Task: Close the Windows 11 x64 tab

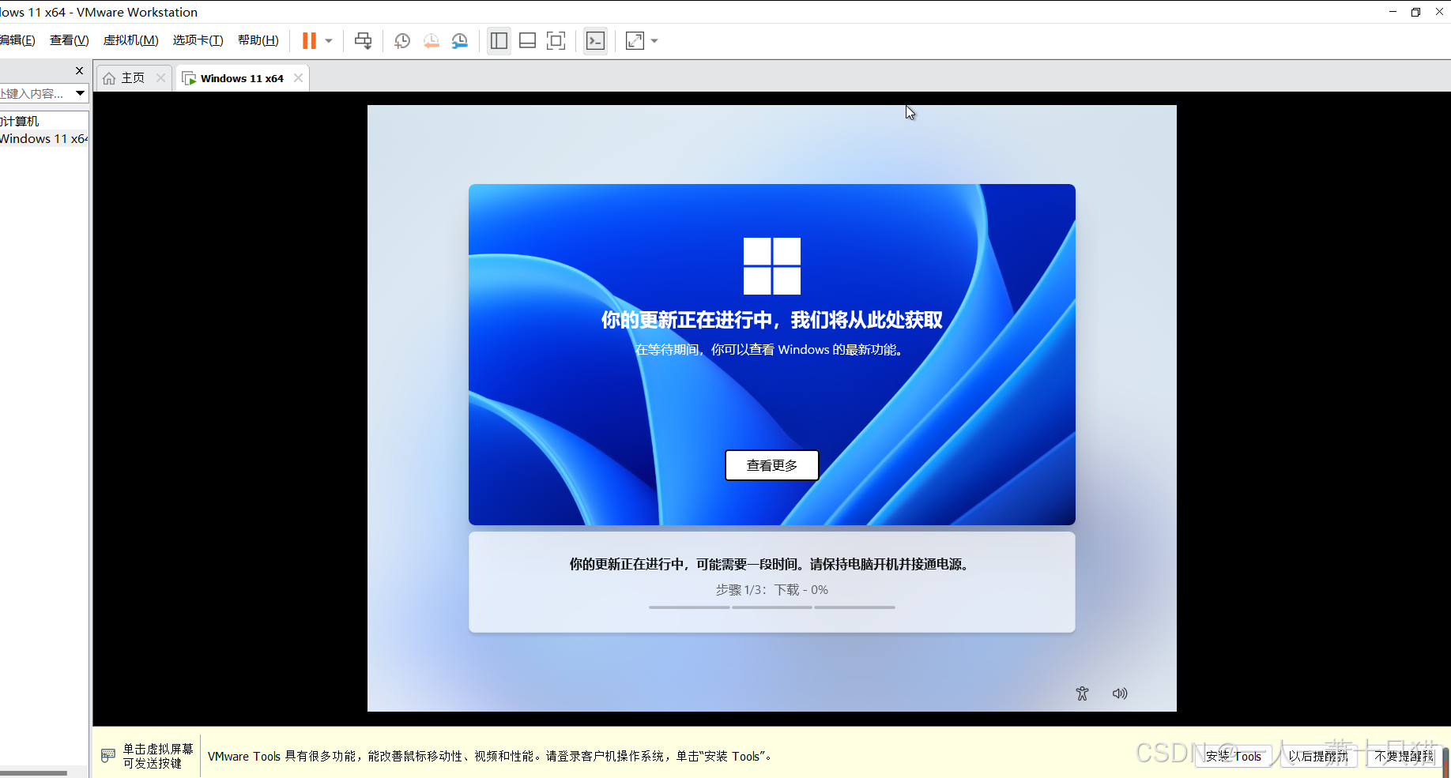Action: (298, 77)
